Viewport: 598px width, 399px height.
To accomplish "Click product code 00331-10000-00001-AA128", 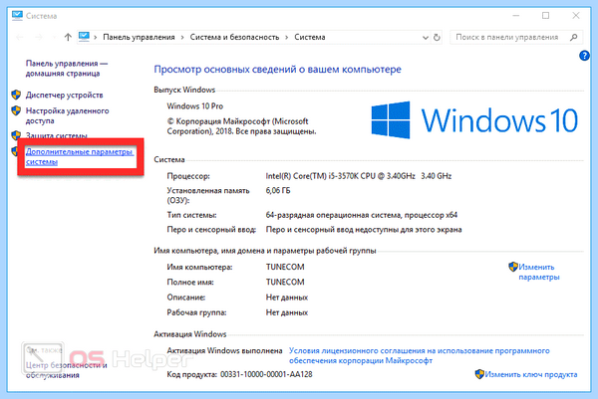I will click(266, 374).
